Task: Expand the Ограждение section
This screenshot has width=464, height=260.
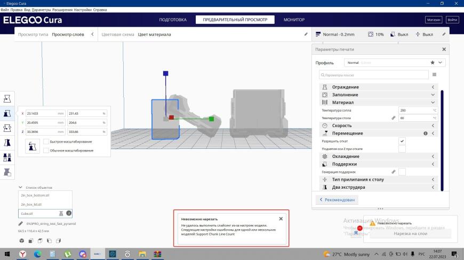Action: [379, 87]
